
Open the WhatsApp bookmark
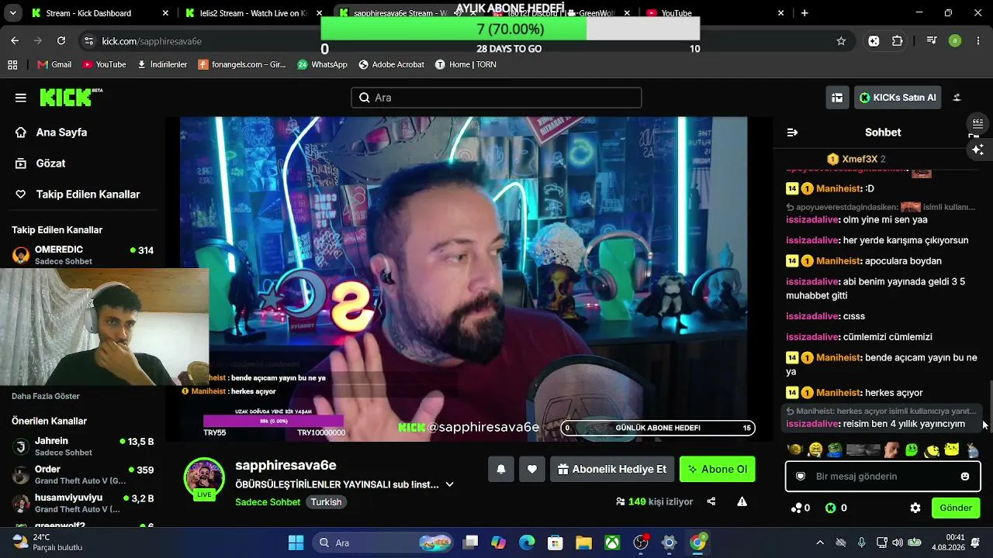point(322,64)
